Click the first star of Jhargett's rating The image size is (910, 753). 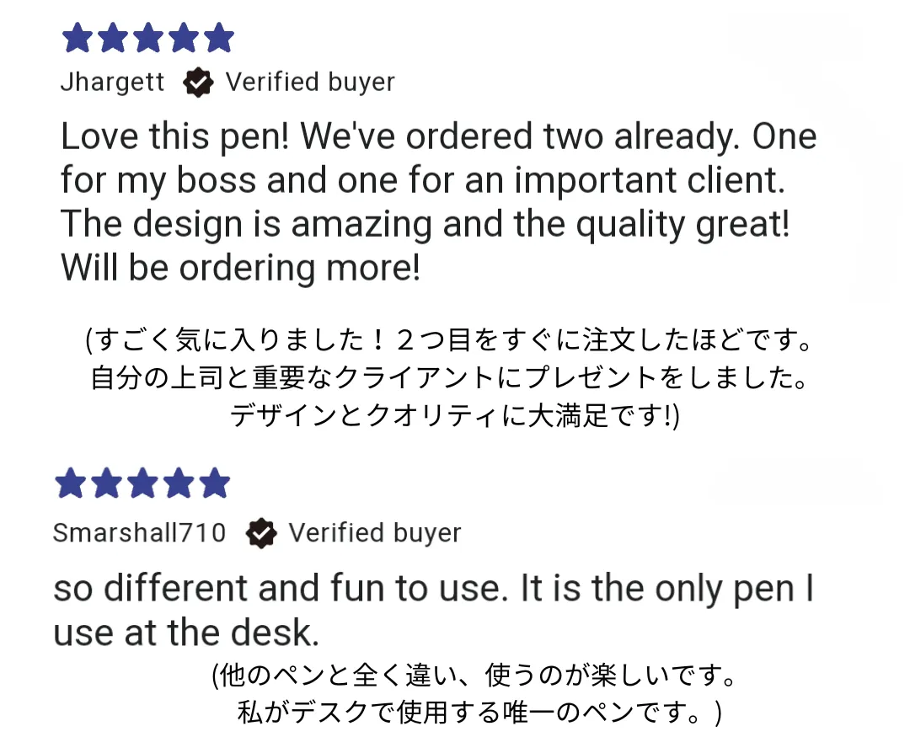coord(77,38)
